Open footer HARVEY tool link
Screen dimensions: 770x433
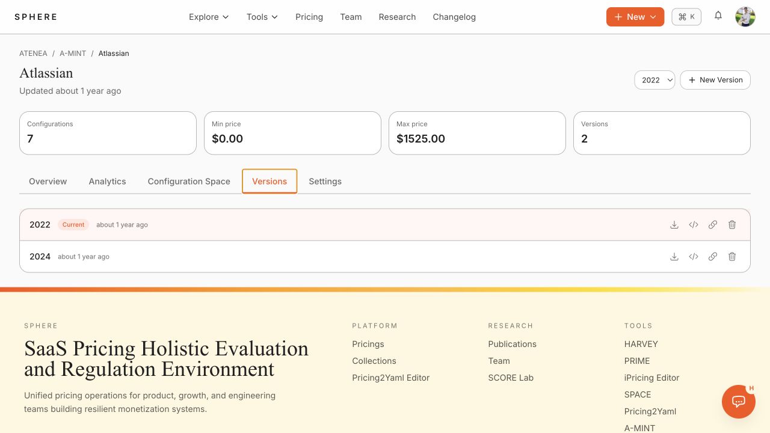click(641, 344)
